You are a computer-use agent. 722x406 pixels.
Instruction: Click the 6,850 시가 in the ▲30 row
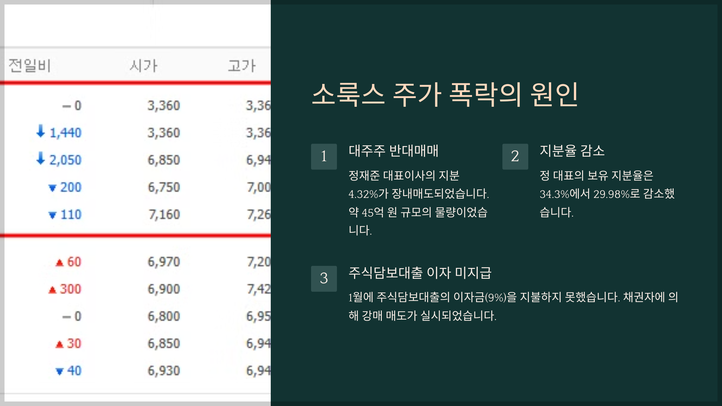click(x=164, y=343)
